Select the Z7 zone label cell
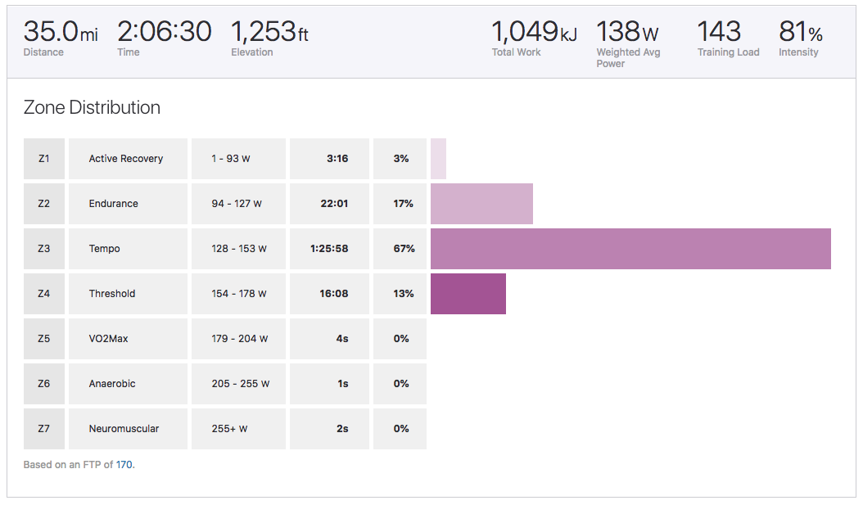863x505 pixels. (x=44, y=429)
